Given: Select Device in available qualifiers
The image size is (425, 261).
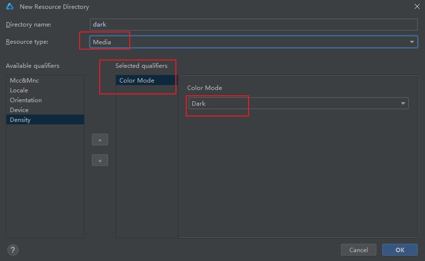Looking at the screenshot, I should click(19, 110).
